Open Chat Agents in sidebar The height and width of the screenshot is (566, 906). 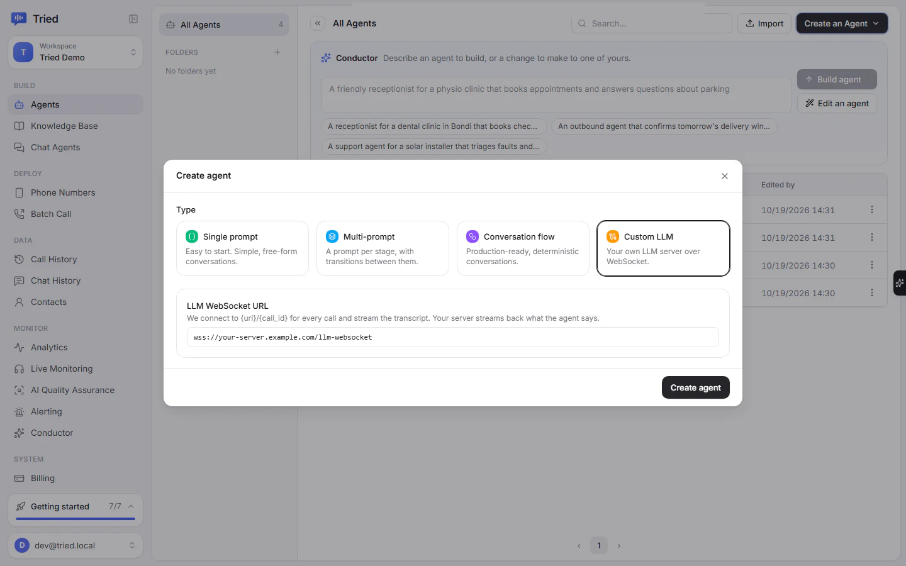(75, 147)
